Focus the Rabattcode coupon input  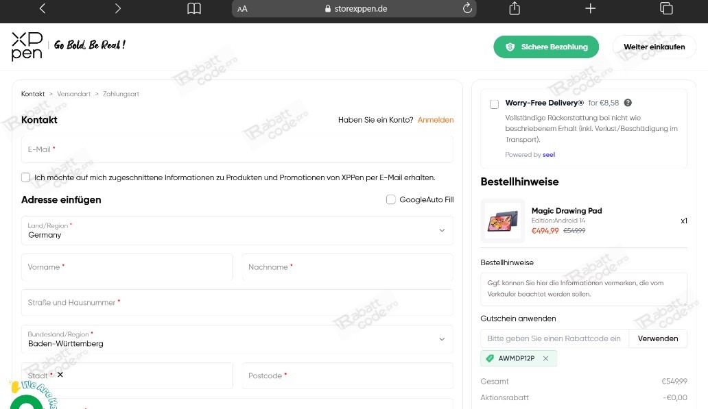(x=554, y=338)
